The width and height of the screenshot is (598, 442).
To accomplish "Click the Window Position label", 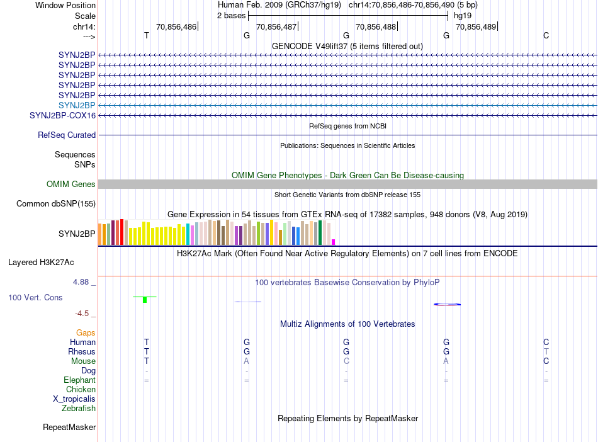I will coord(65,5).
